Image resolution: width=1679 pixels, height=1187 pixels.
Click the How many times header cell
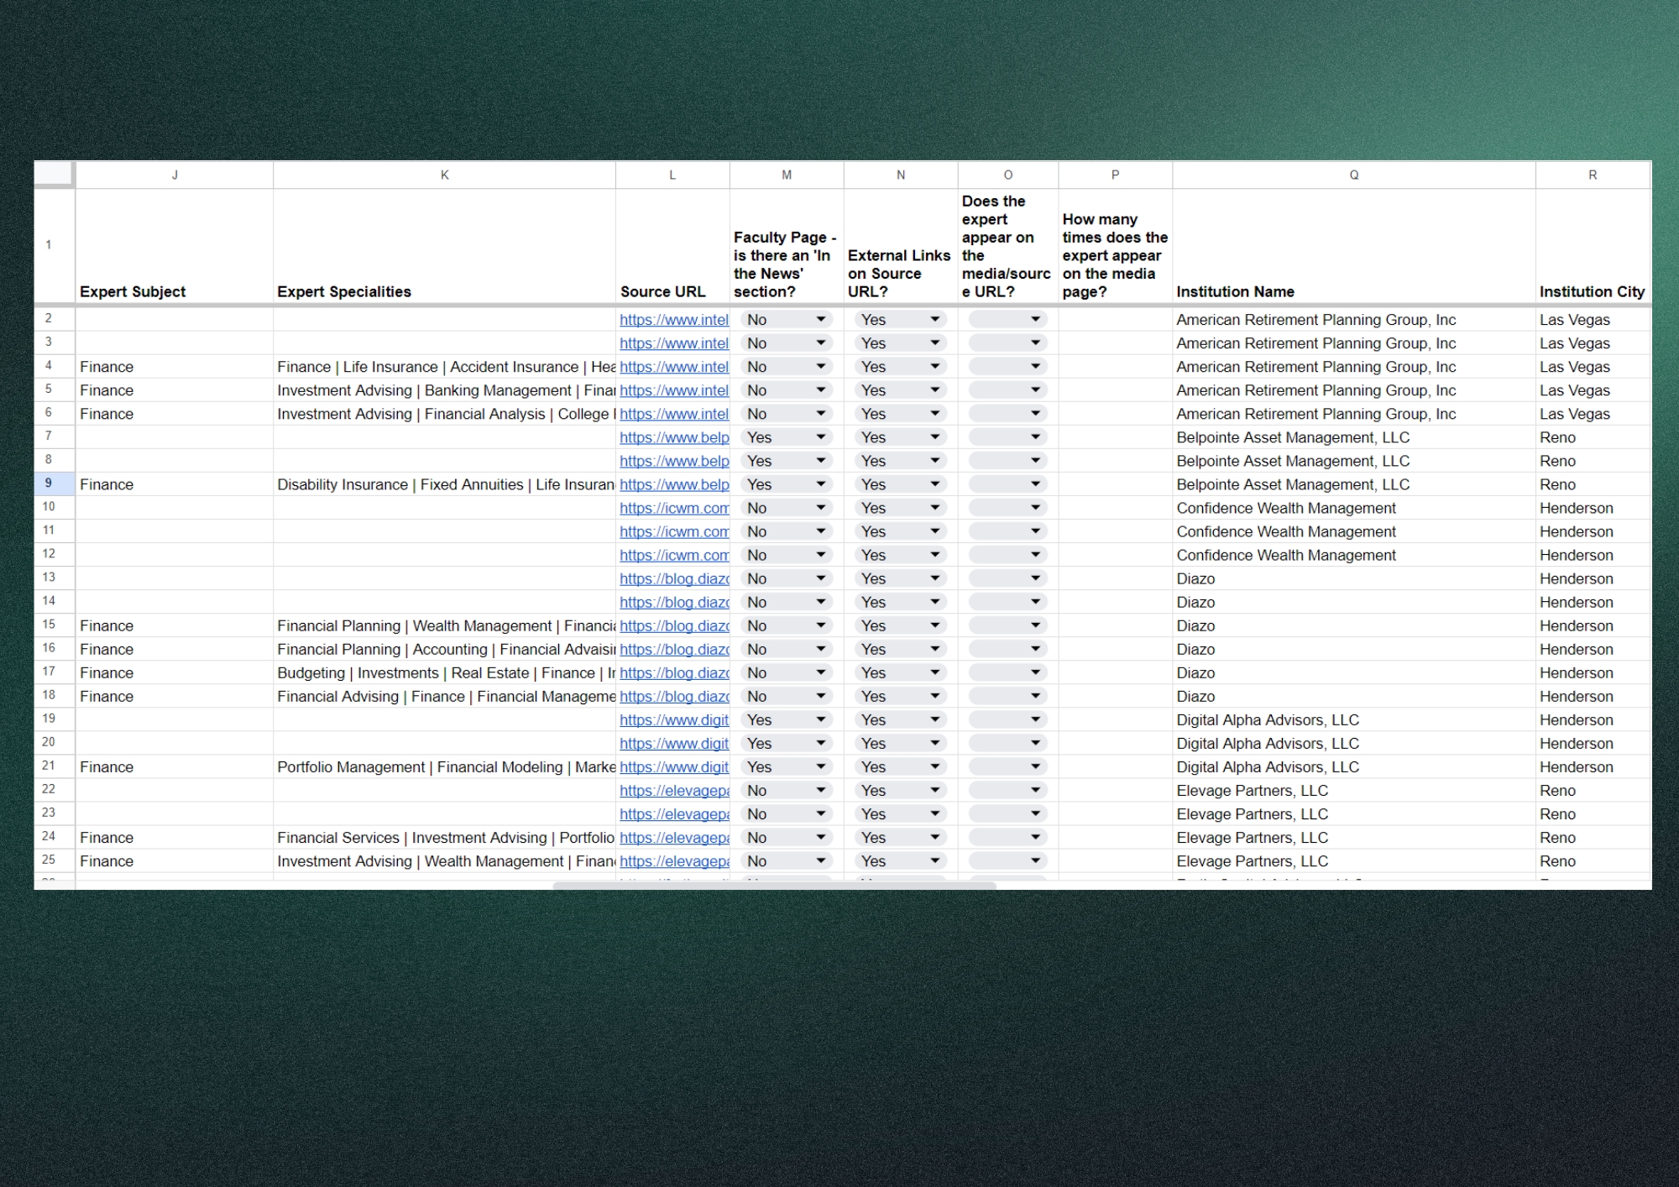click(x=1115, y=245)
